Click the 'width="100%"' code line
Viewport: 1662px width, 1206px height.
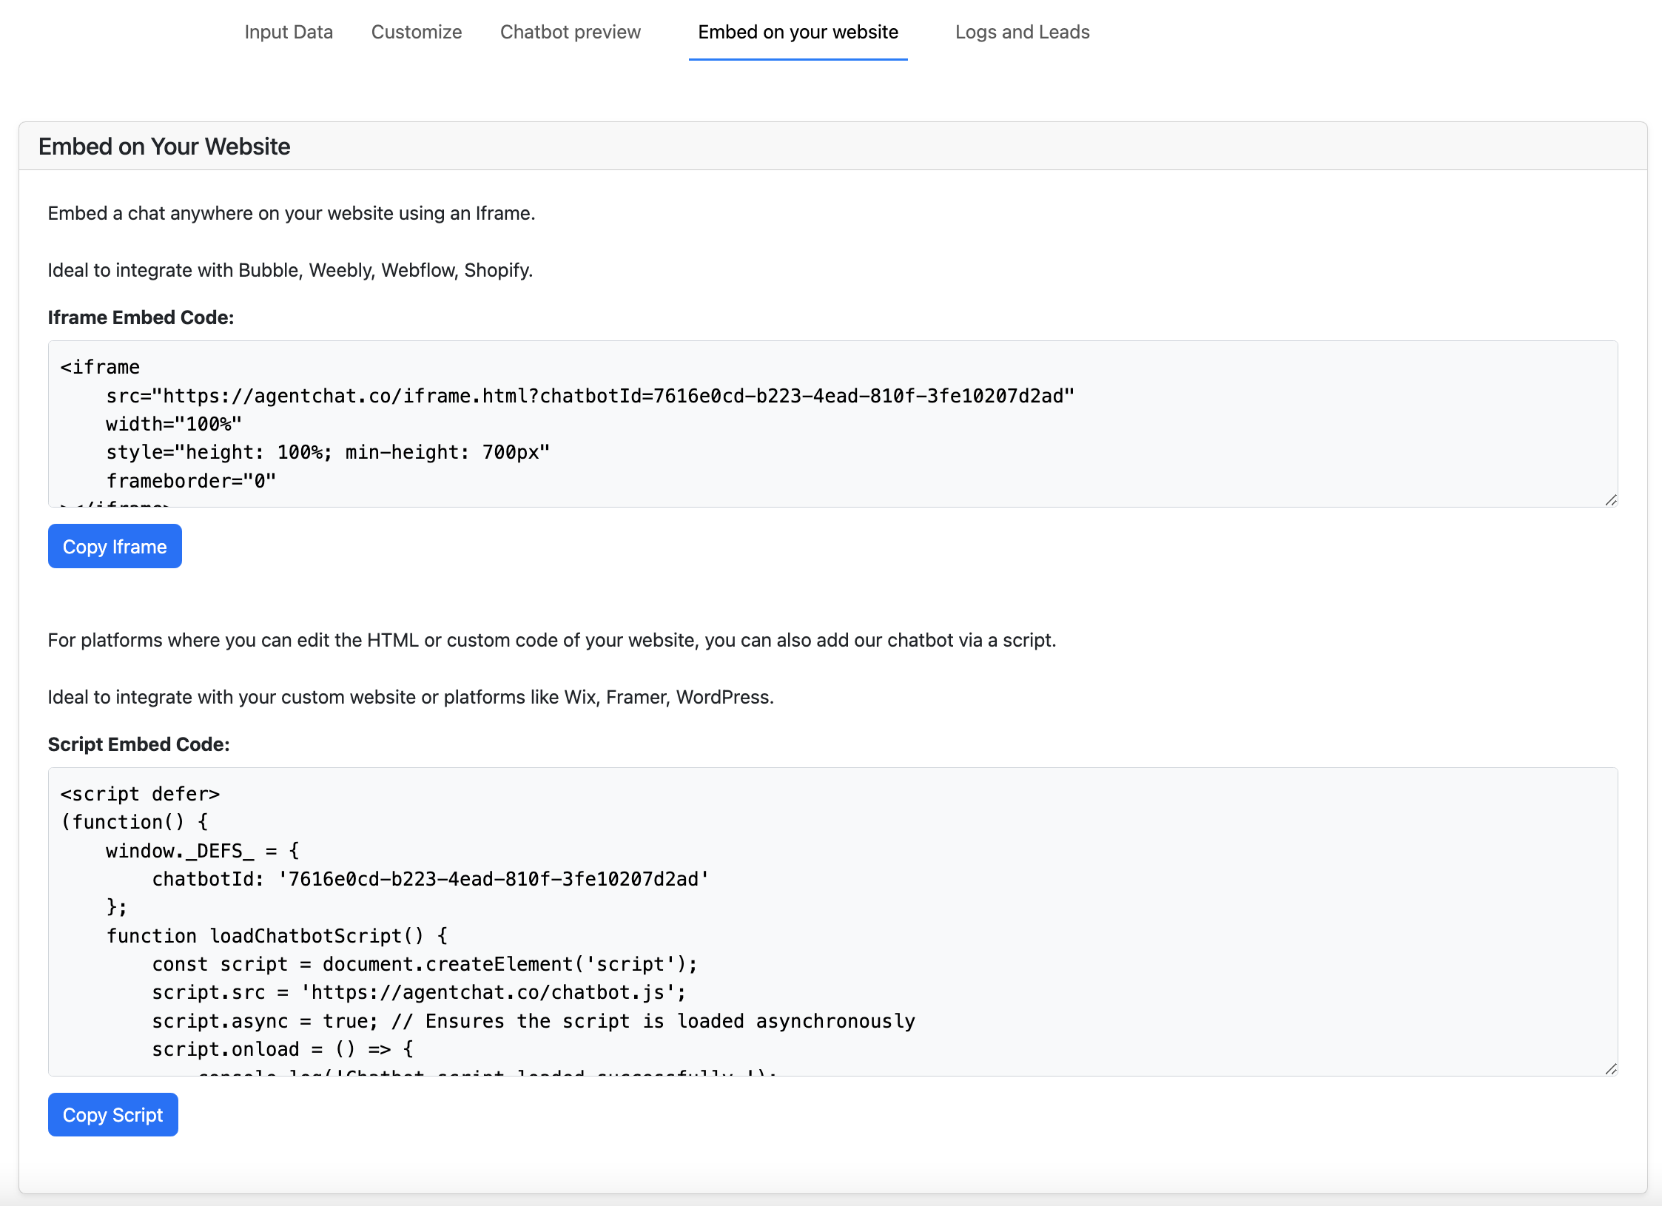point(174,424)
